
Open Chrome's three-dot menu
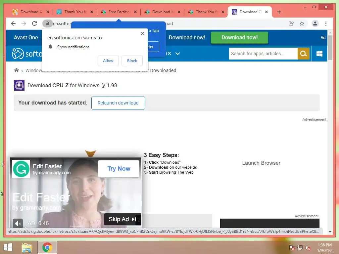(x=326, y=23)
